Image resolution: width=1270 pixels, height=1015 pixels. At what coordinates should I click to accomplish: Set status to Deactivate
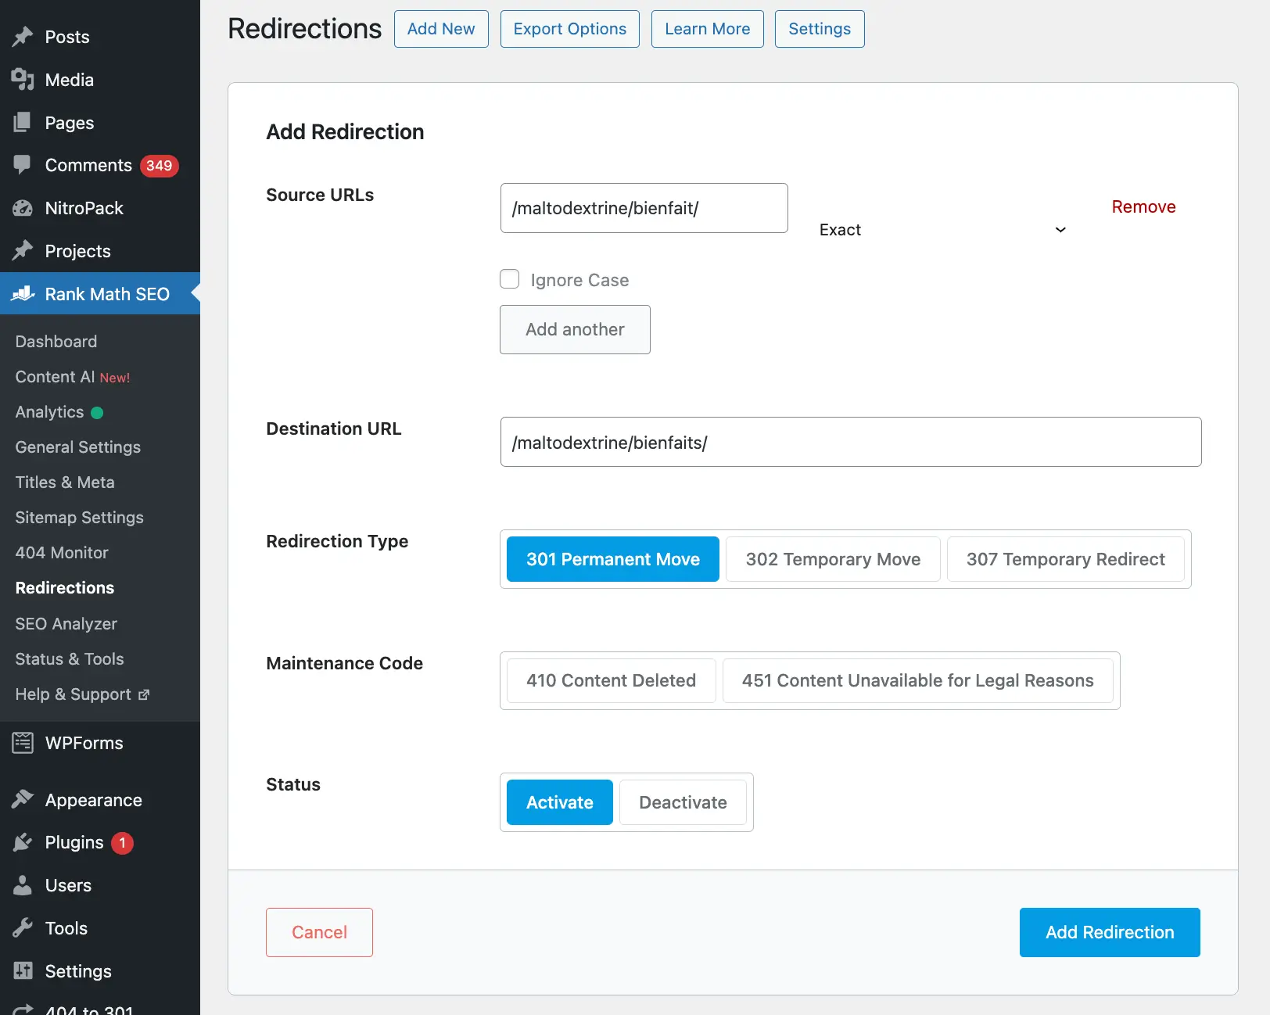point(683,802)
